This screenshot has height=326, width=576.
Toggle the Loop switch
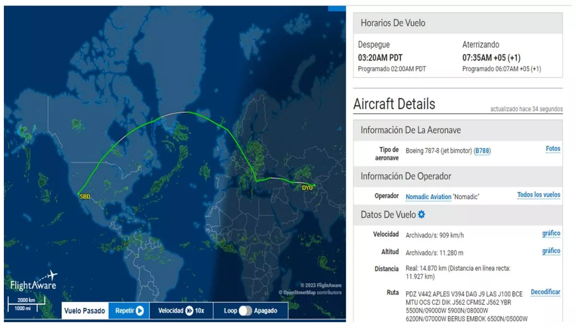(245, 311)
